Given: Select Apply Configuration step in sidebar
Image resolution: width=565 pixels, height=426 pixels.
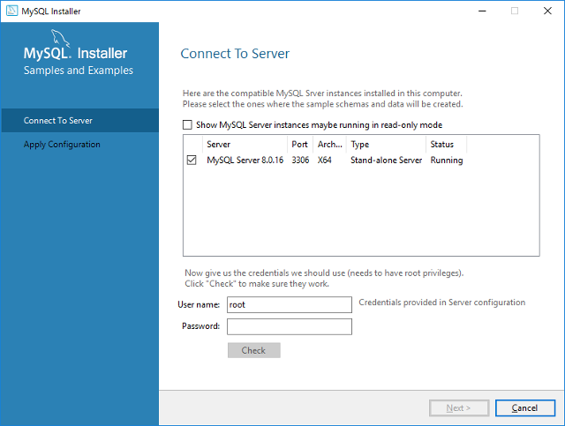Looking at the screenshot, I should point(62,145).
